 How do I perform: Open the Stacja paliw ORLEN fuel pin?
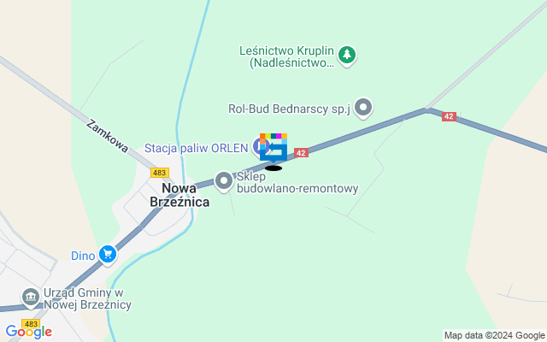pyautogui.click(x=257, y=146)
